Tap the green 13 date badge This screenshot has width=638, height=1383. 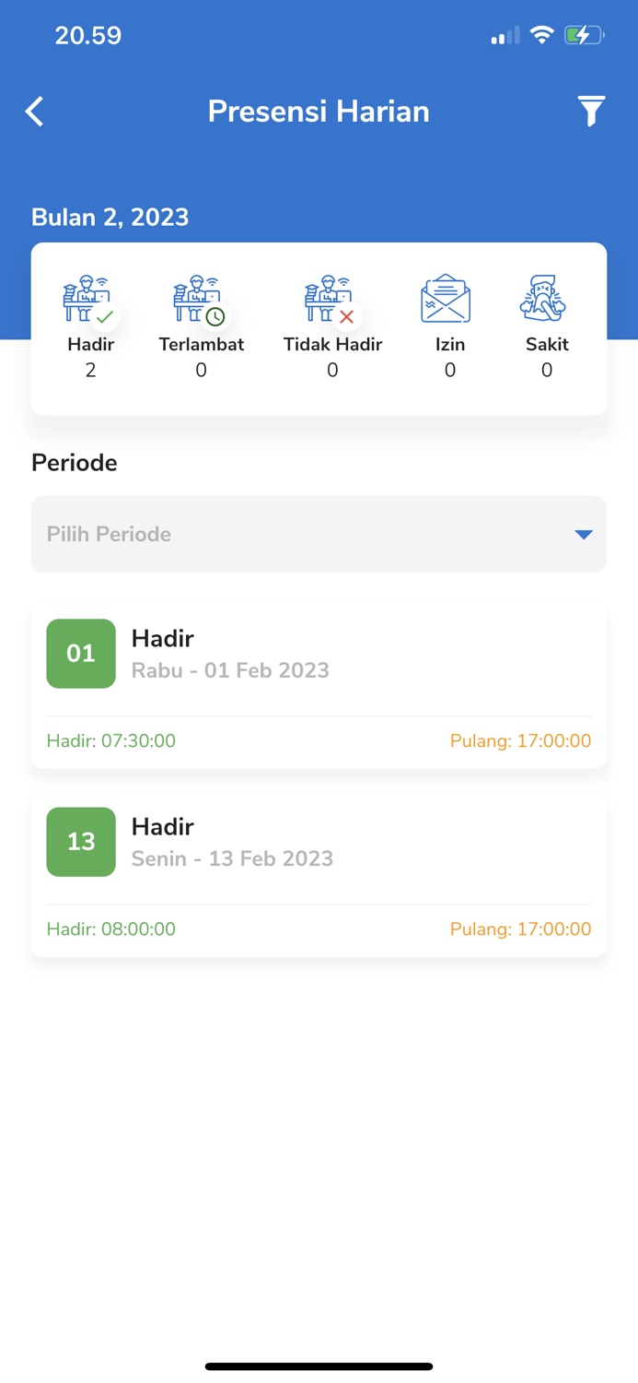(81, 841)
